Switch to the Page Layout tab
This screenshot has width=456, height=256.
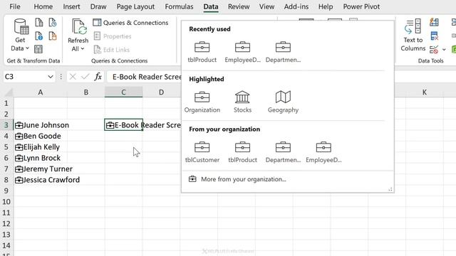pyautogui.click(x=135, y=6)
